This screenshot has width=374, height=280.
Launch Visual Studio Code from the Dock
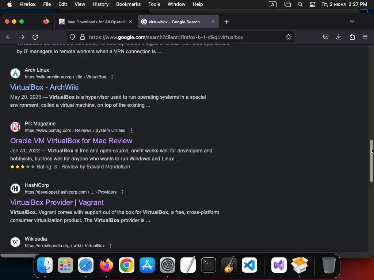point(249,265)
